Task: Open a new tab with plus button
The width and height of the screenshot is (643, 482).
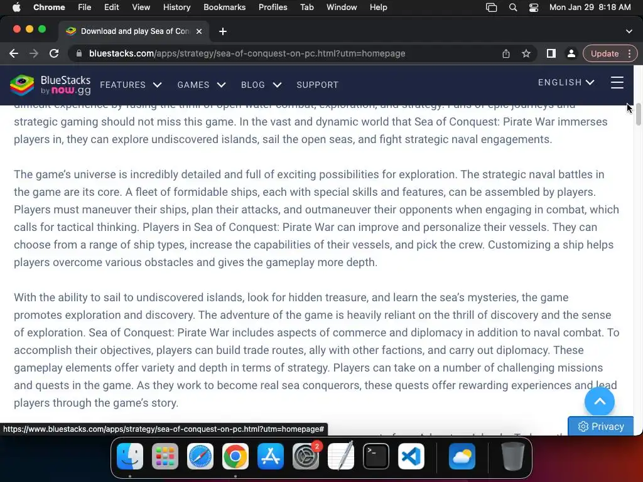Action: (223, 31)
